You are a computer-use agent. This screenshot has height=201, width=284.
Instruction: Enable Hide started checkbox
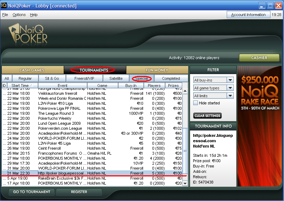pyautogui.click(x=196, y=103)
